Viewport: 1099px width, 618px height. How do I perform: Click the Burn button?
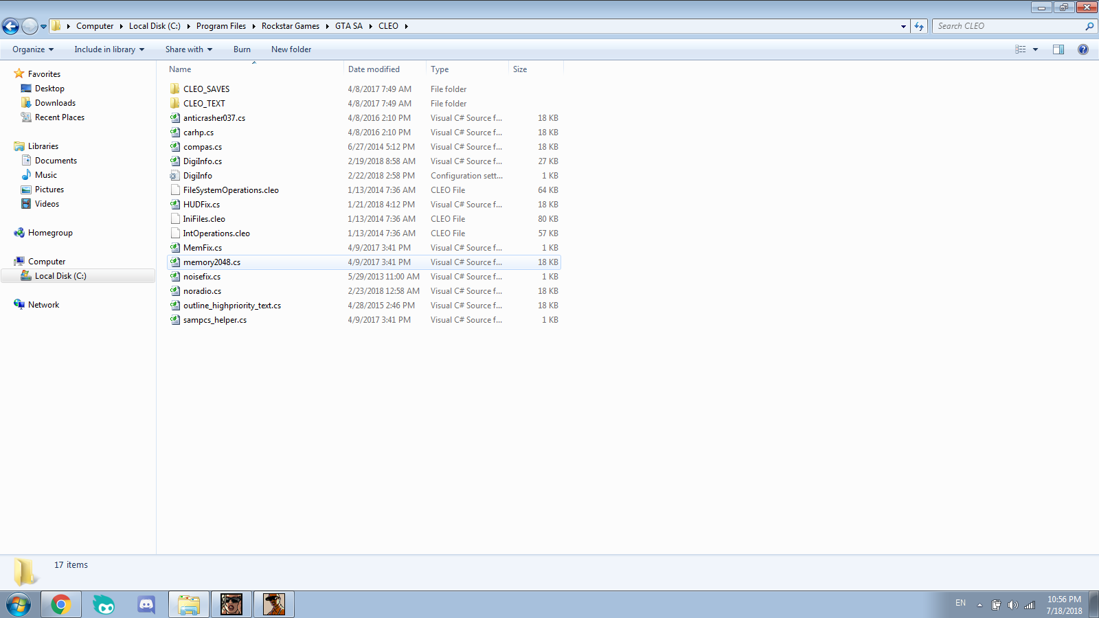pos(242,49)
